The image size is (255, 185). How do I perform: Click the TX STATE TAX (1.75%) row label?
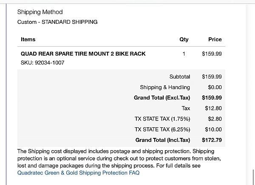point(162,119)
